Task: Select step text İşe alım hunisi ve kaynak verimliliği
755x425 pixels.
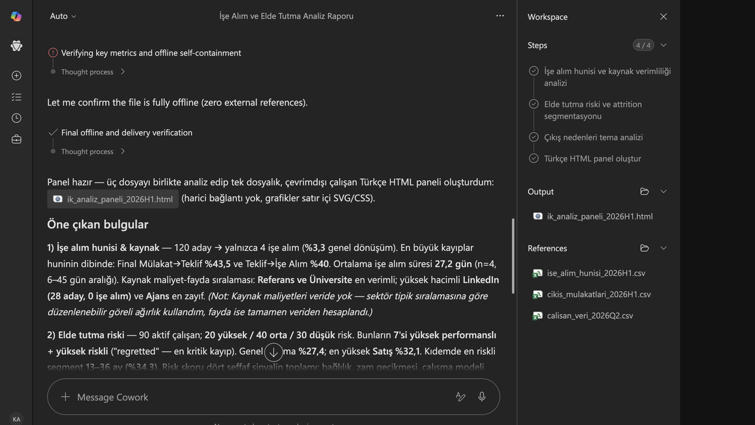Action: pos(608,77)
